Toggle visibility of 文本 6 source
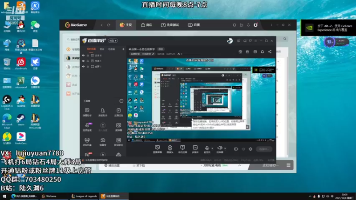Image resolution: width=356 pixels, height=200 pixels. pos(83,55)
